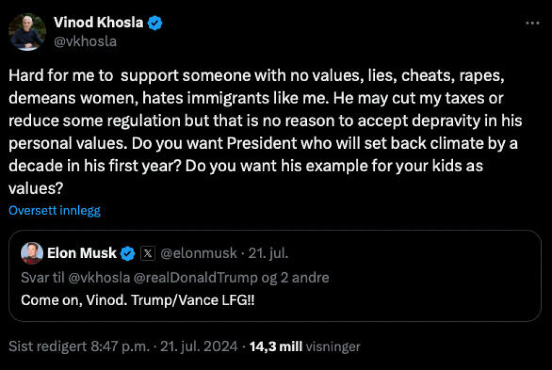Click the '21. jul.' date in quoted post
The width and height of the screenshot is (552, 370).
(271, 253)
